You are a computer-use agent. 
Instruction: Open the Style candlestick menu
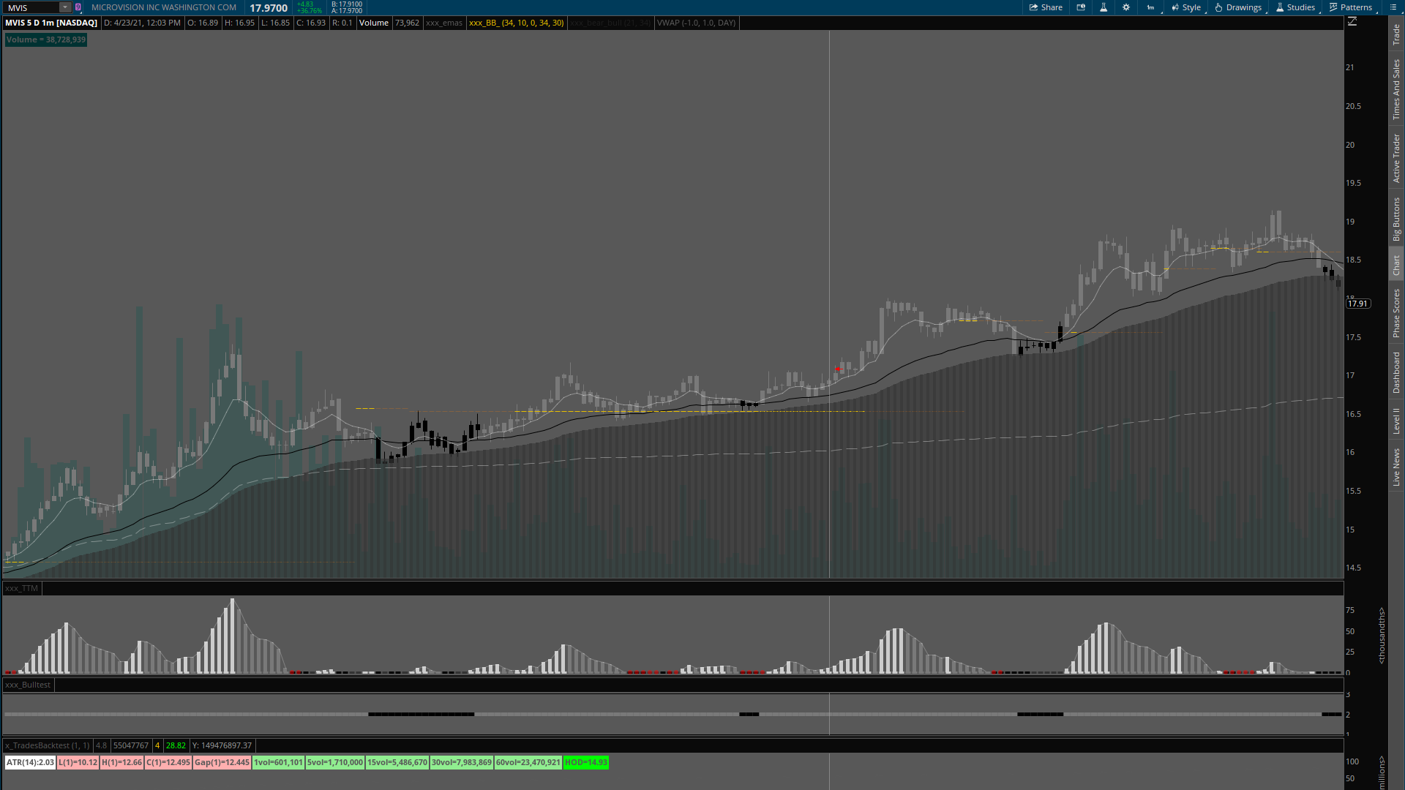pyautogui.click(x=1186, y=7)
